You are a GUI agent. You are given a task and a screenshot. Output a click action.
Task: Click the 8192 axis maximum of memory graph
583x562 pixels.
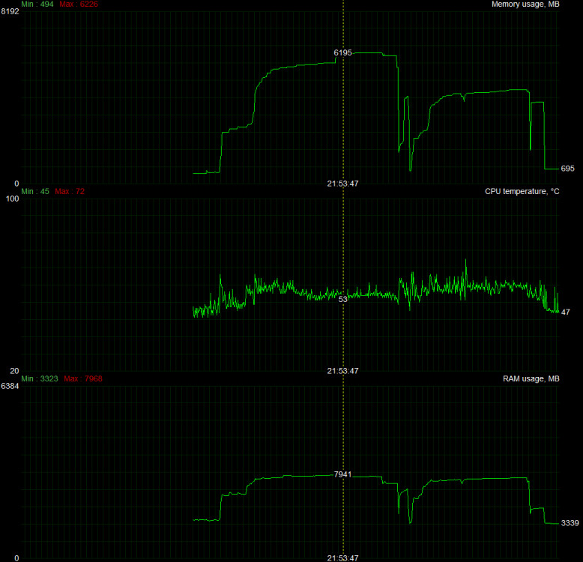point(10,11)
